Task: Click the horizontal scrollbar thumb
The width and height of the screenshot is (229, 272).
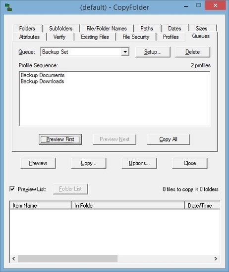Action: (x=67, y=259)
